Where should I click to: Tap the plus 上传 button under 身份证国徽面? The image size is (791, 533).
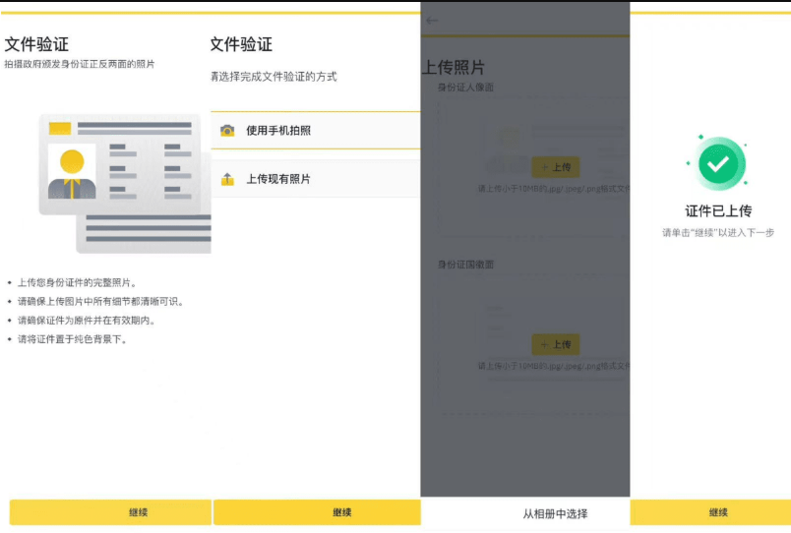(x=555, y=344)
